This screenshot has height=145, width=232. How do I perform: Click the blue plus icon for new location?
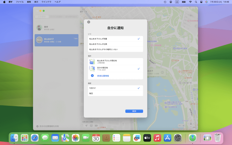[92, 76]
